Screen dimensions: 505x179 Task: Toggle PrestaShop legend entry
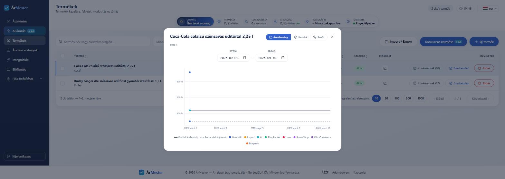[301, 137]
